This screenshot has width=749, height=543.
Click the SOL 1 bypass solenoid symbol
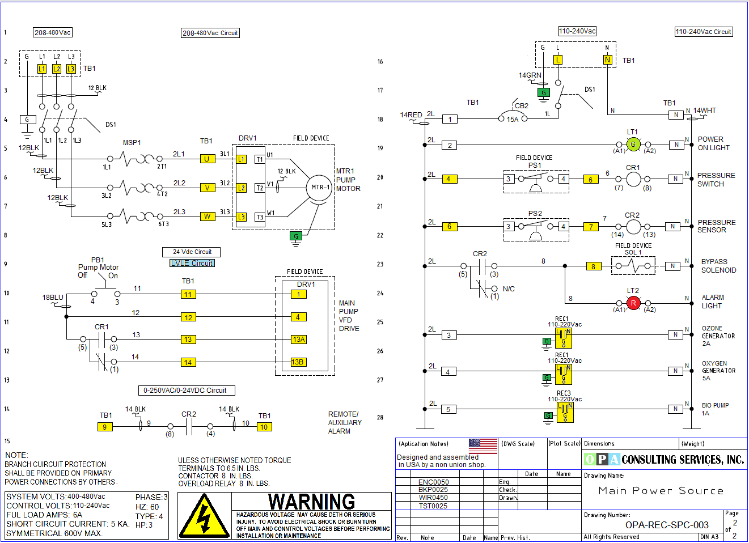point(633,265)
